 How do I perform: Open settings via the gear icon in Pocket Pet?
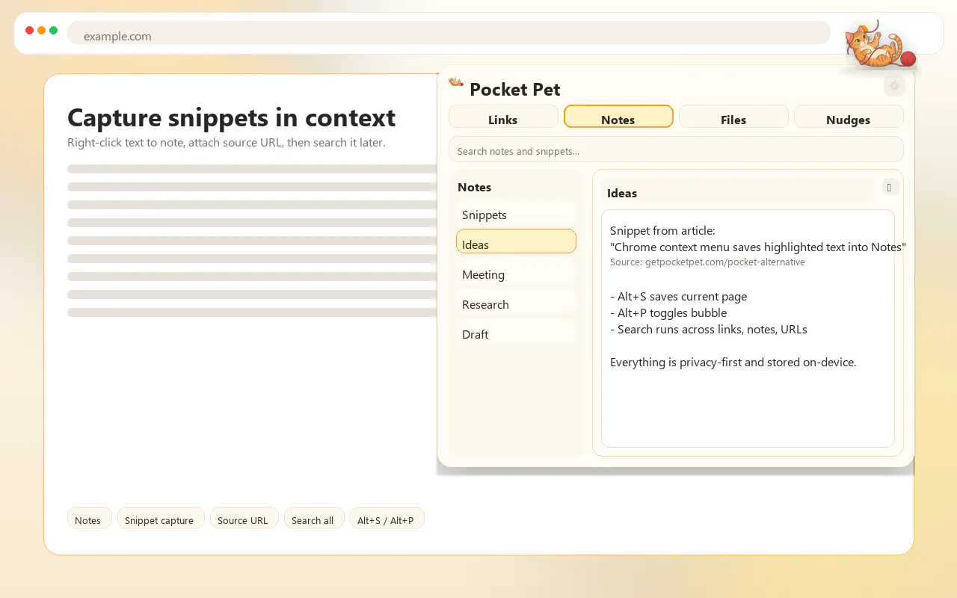(894, 86)
